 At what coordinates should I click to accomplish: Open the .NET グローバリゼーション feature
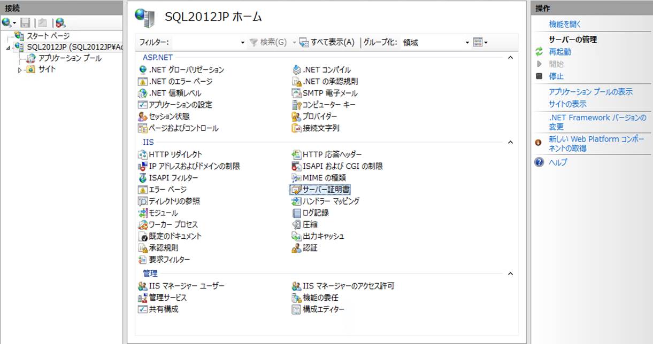(x=181, y=70)
